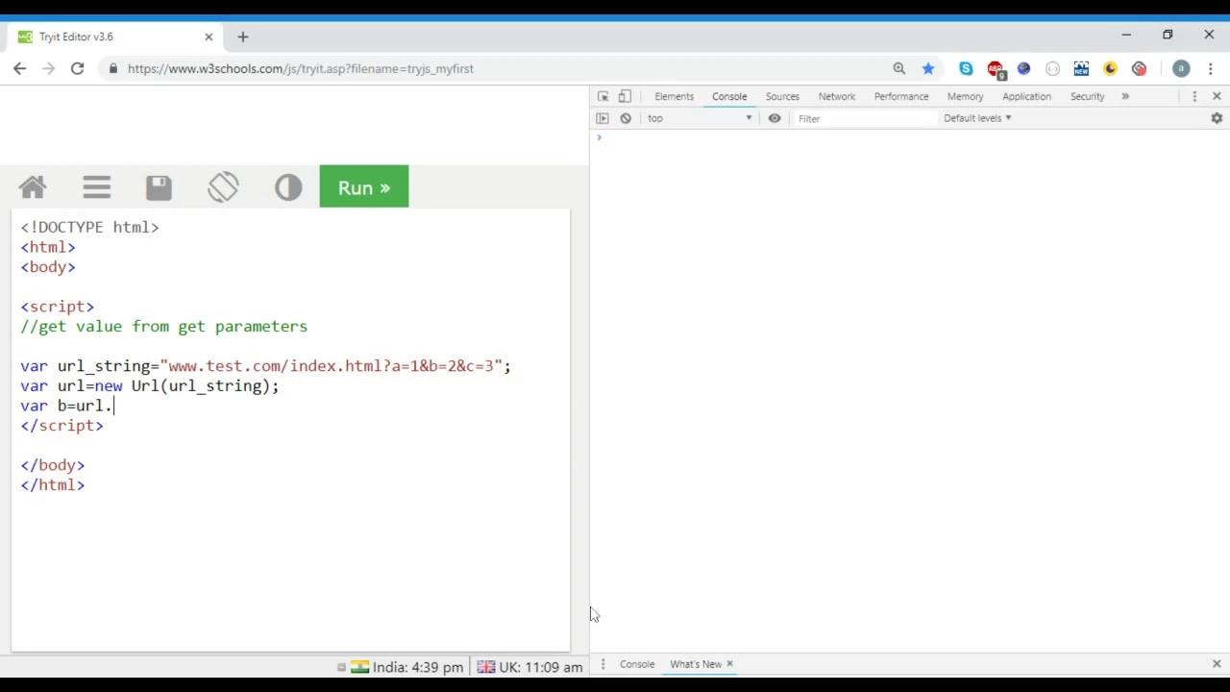Click the get value comment line
The width and height of the screenshot is (1230, 692).
click(x=164, y=327)
